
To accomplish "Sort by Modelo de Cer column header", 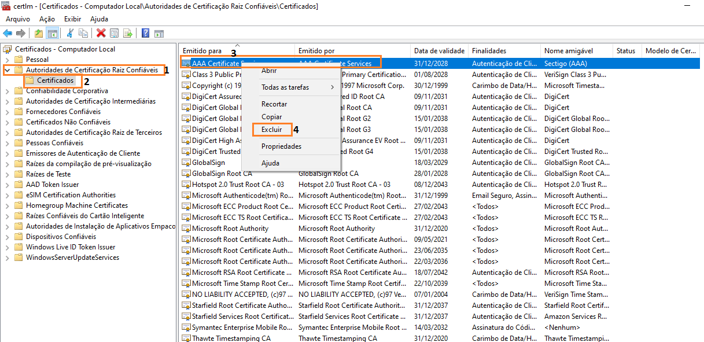I will (671, 51).
